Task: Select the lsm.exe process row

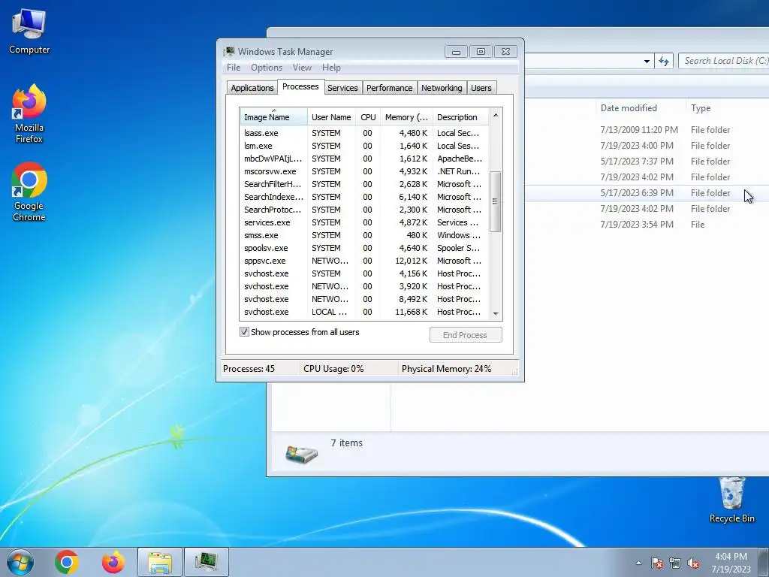Action: 364,146
